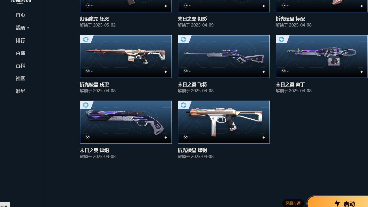Click the 区服互通 label button
Viewport: 368px width, 207px height.
(293, 203)
